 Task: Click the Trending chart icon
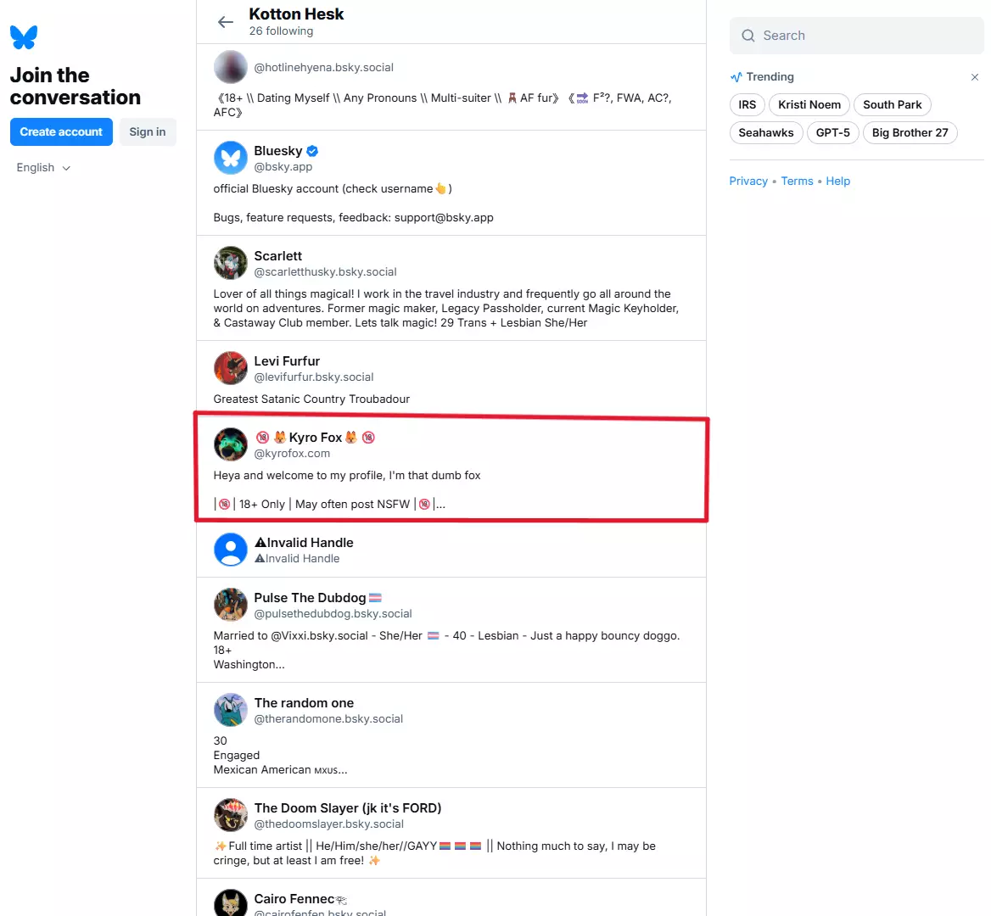(736, 77)
